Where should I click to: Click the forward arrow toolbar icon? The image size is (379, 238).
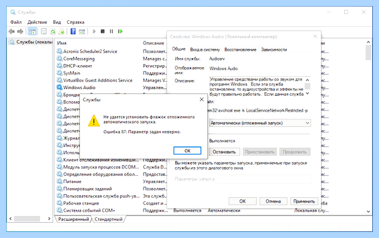(20, 31)
